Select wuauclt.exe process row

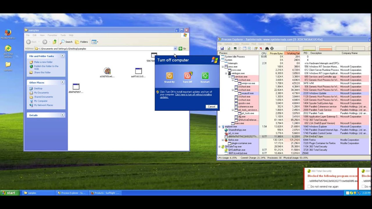click(x=294, y=93)
